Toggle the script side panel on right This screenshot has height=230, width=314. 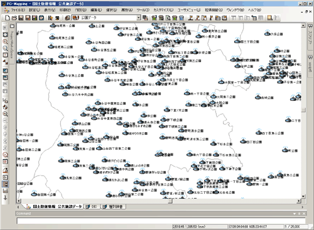[310, 65]
